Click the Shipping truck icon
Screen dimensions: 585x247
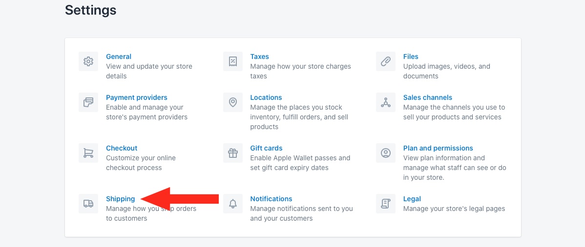pos(88,204)
